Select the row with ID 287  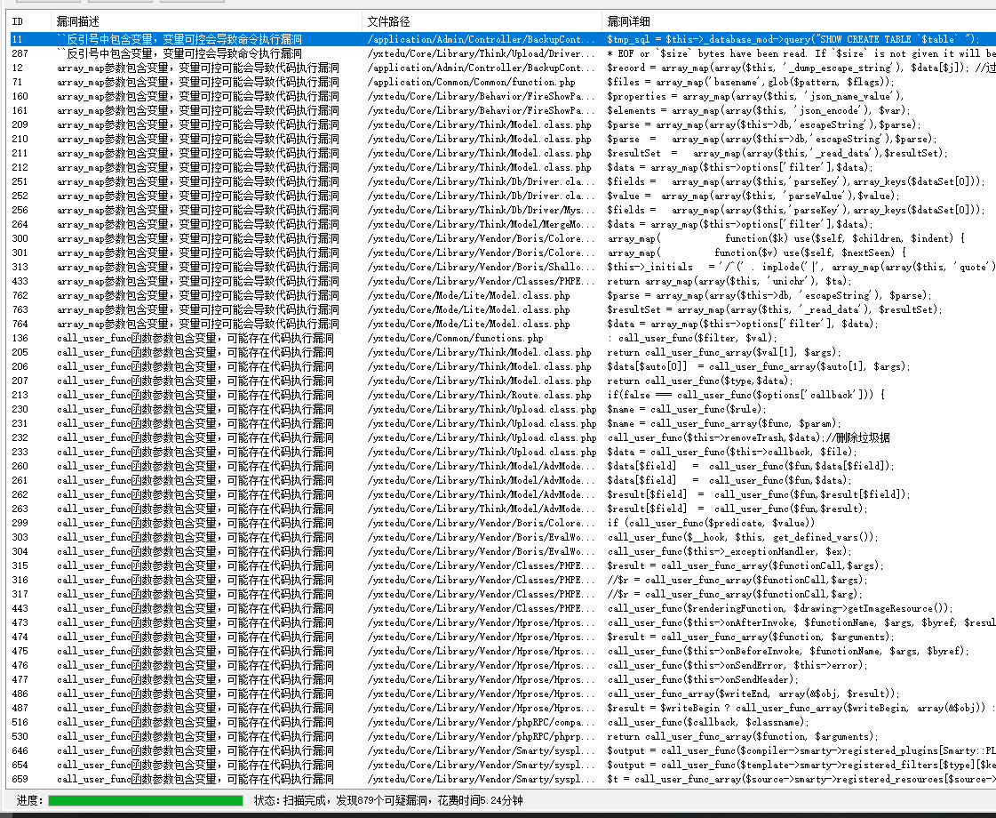[x=503, y=53]
